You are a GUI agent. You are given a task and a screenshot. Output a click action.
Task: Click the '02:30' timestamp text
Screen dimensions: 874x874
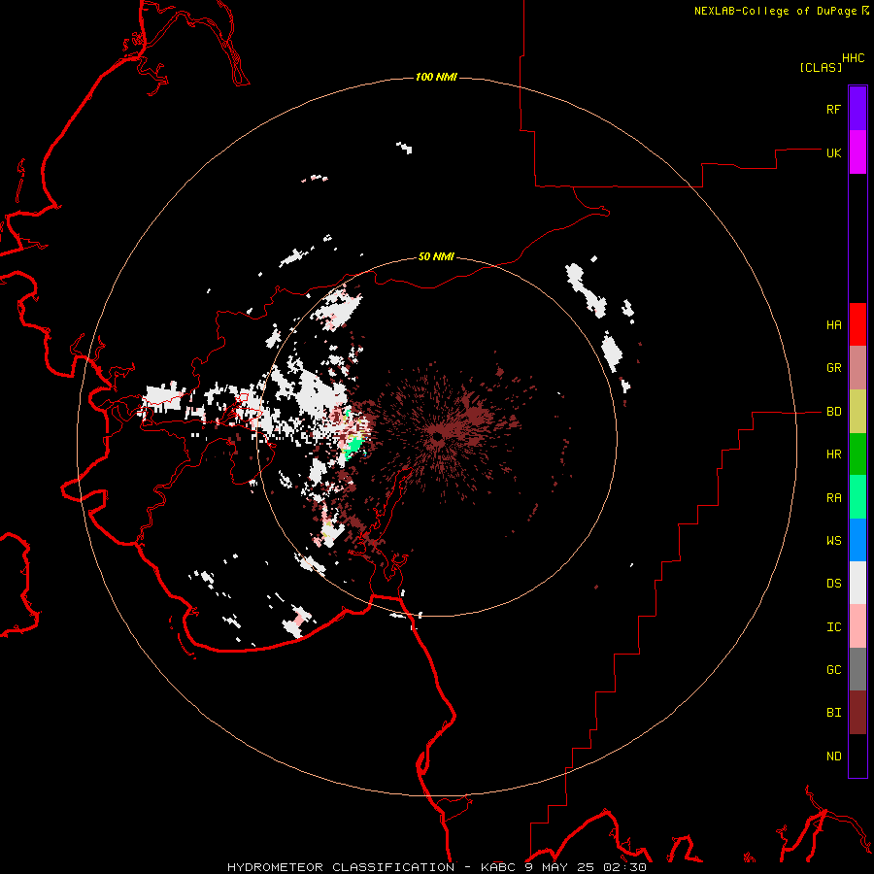(x=624, y=867)
